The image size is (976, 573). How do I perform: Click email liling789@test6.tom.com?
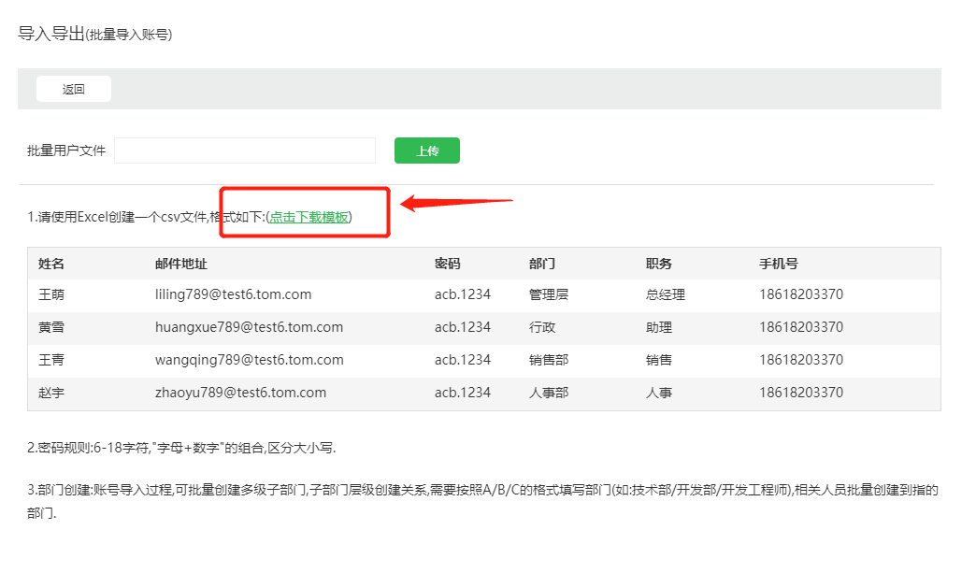click(234, 294)
